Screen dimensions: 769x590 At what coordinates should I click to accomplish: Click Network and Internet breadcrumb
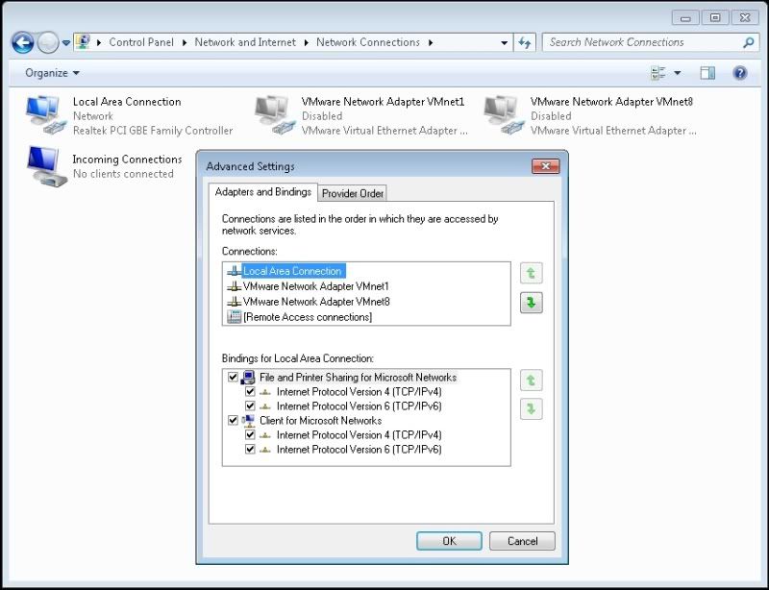pos(245,42)
